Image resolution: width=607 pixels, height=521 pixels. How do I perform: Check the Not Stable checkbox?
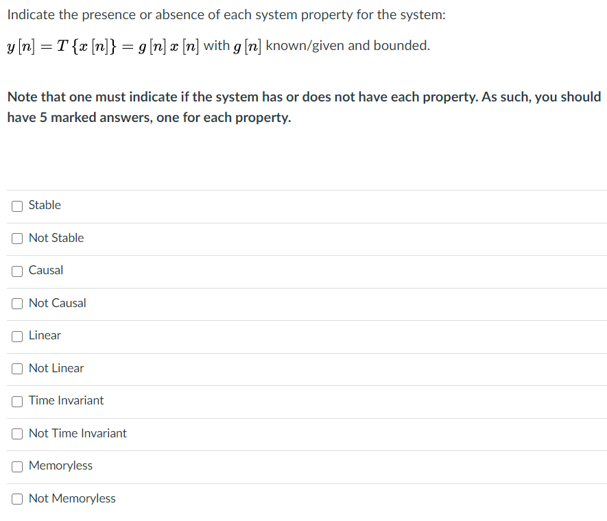tap(16, 239)
